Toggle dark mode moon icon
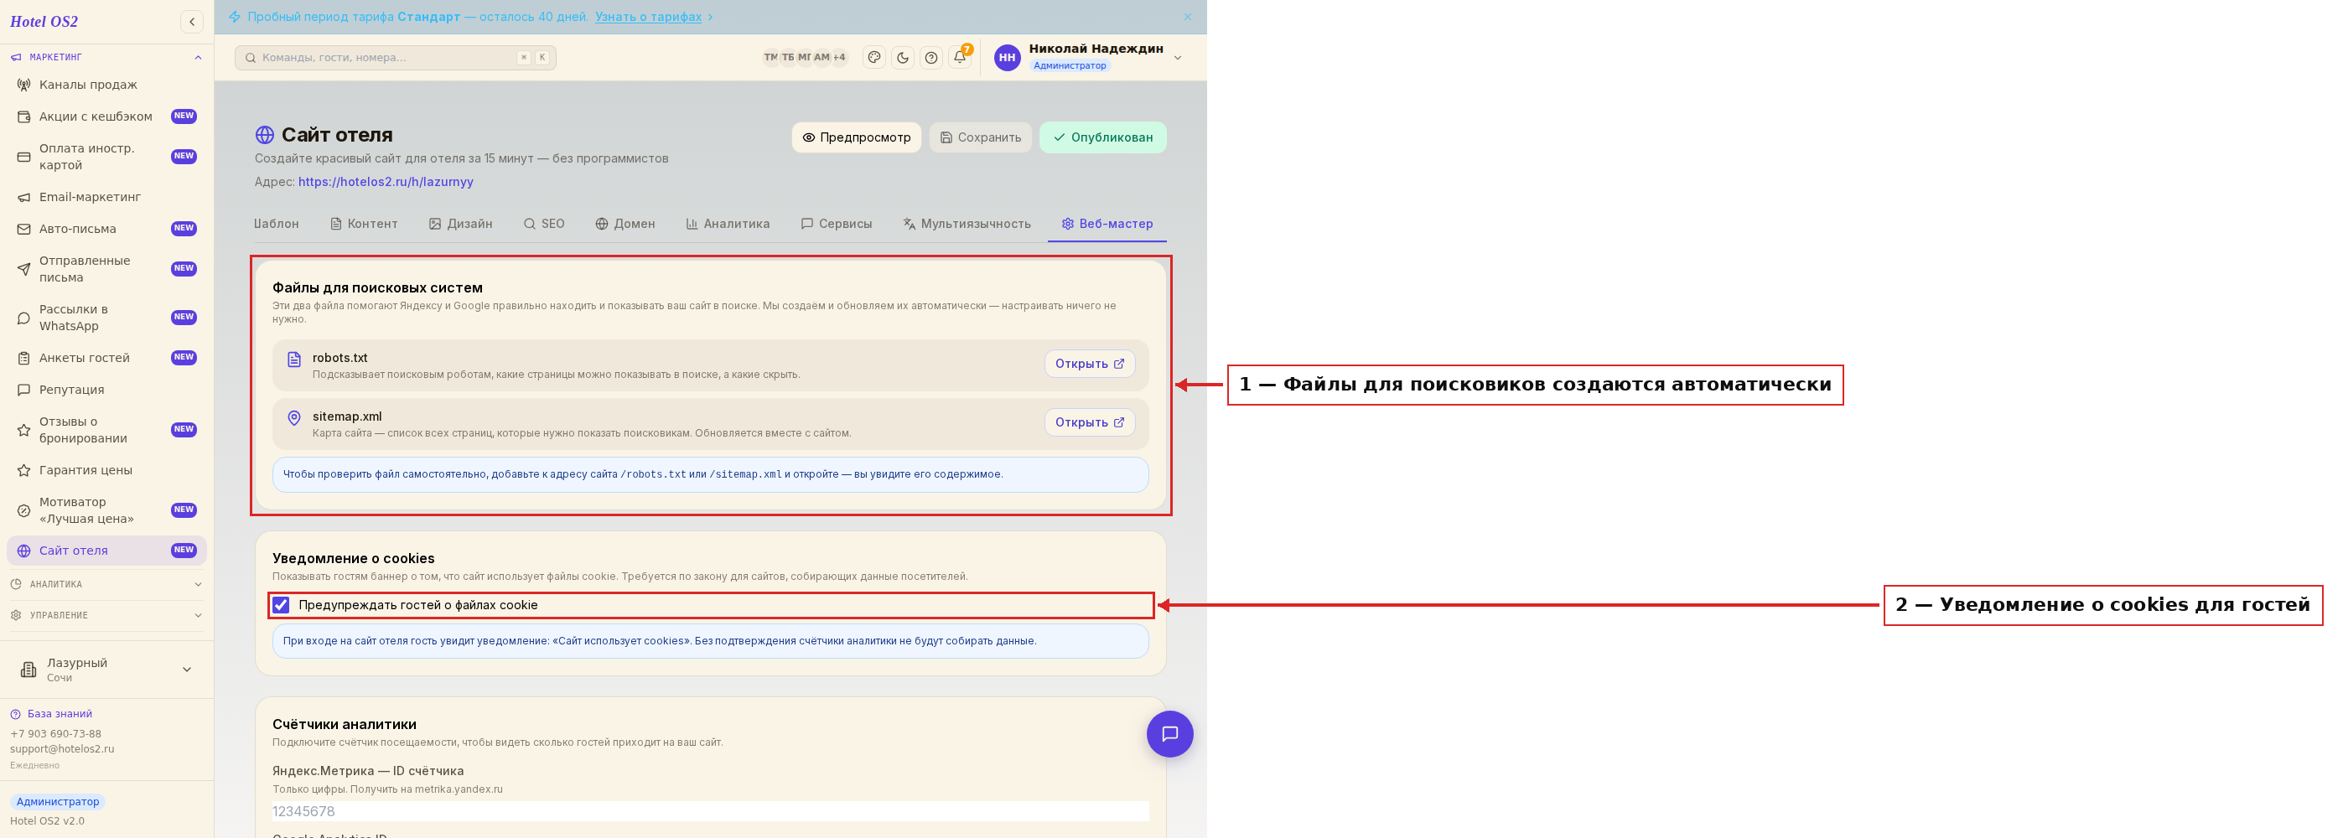This screenshot has height=838, width=2343. (x=902, y=57)
